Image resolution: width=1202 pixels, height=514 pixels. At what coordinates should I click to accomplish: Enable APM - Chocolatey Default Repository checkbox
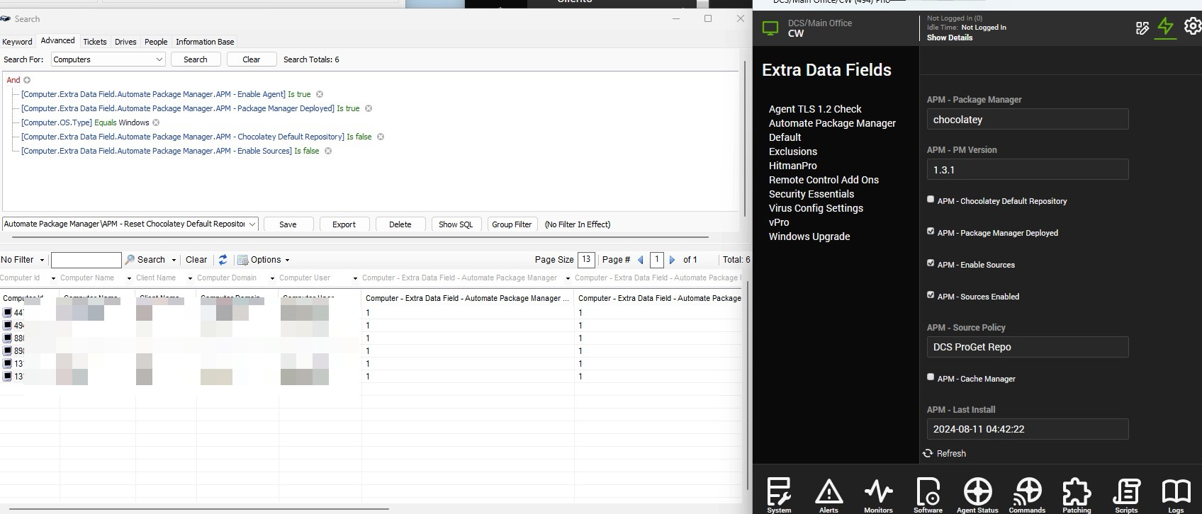(931, 200)
